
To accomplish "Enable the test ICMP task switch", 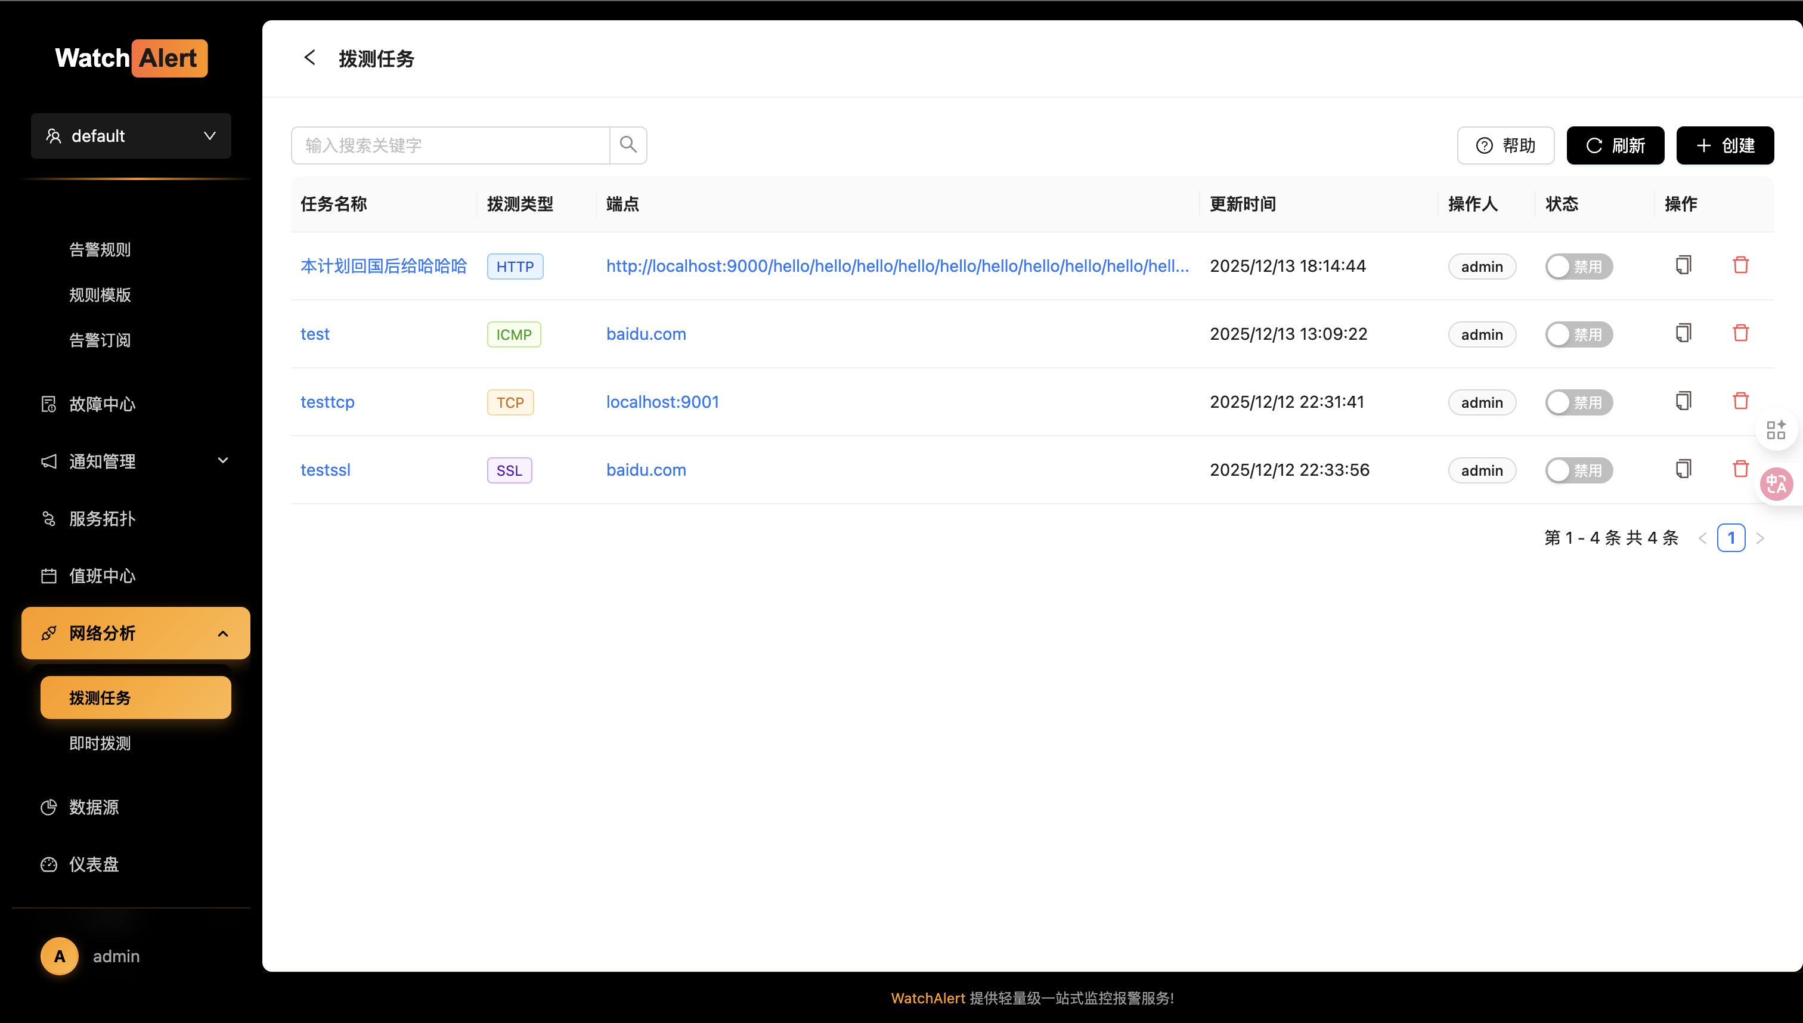I will pyautogui.click(x=1578, y=334).
